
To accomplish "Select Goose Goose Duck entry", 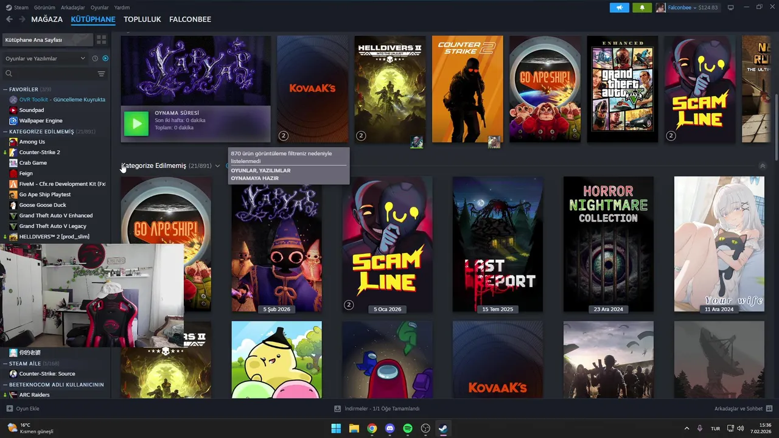I will point(42,205).
